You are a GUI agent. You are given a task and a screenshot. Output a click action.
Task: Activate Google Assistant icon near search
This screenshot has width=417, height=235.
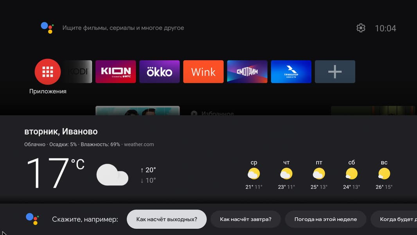tap(47, 28)
